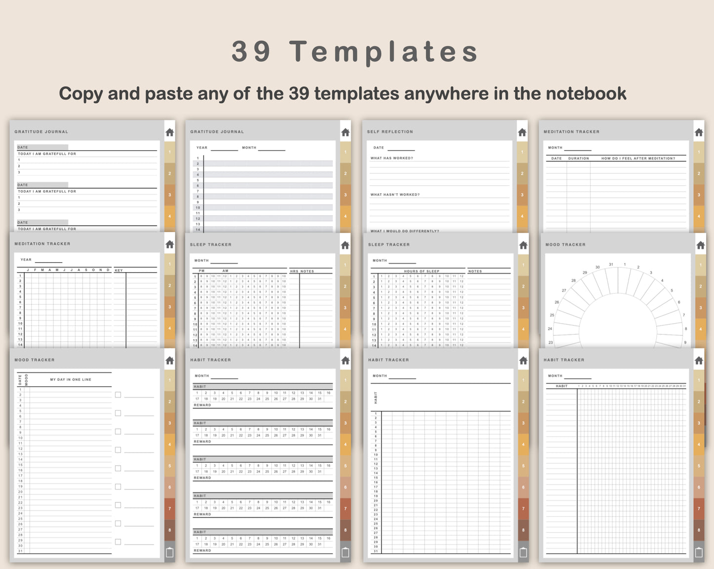Click 'HRS NOTES' header in PM/AM Sleep Tracker
This screenshot has height=569, width=714.
(x=302, y=271)
